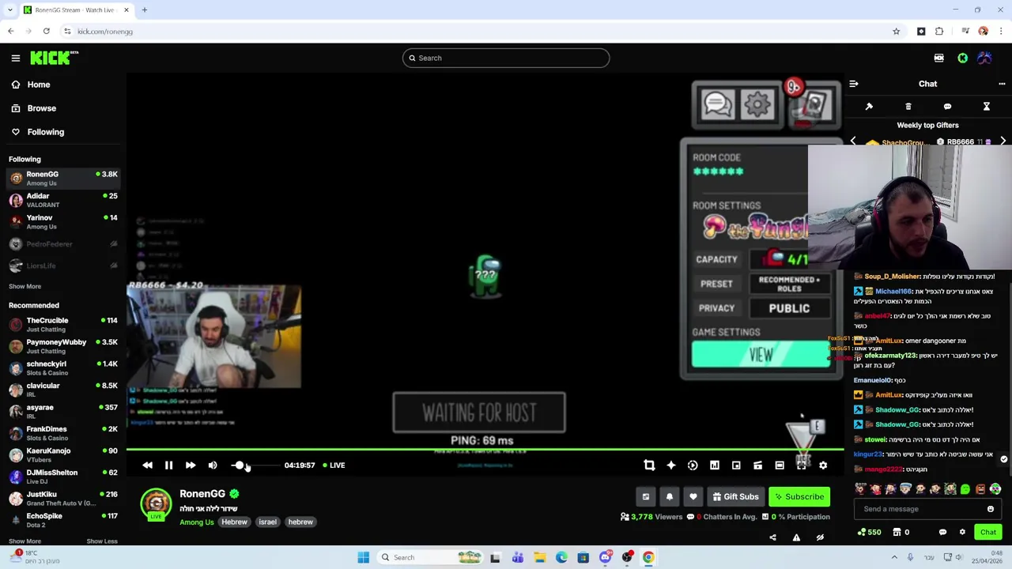1012x569 pixels.
Task: Focus the Send a message field
Action: 927,510
